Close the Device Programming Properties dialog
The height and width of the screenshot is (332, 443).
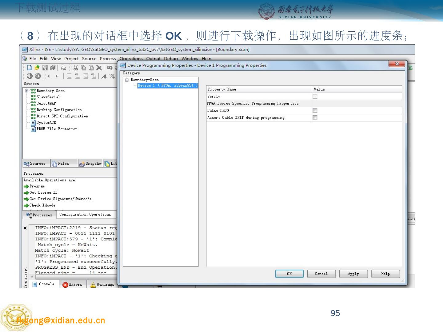[x=397, y=64]
